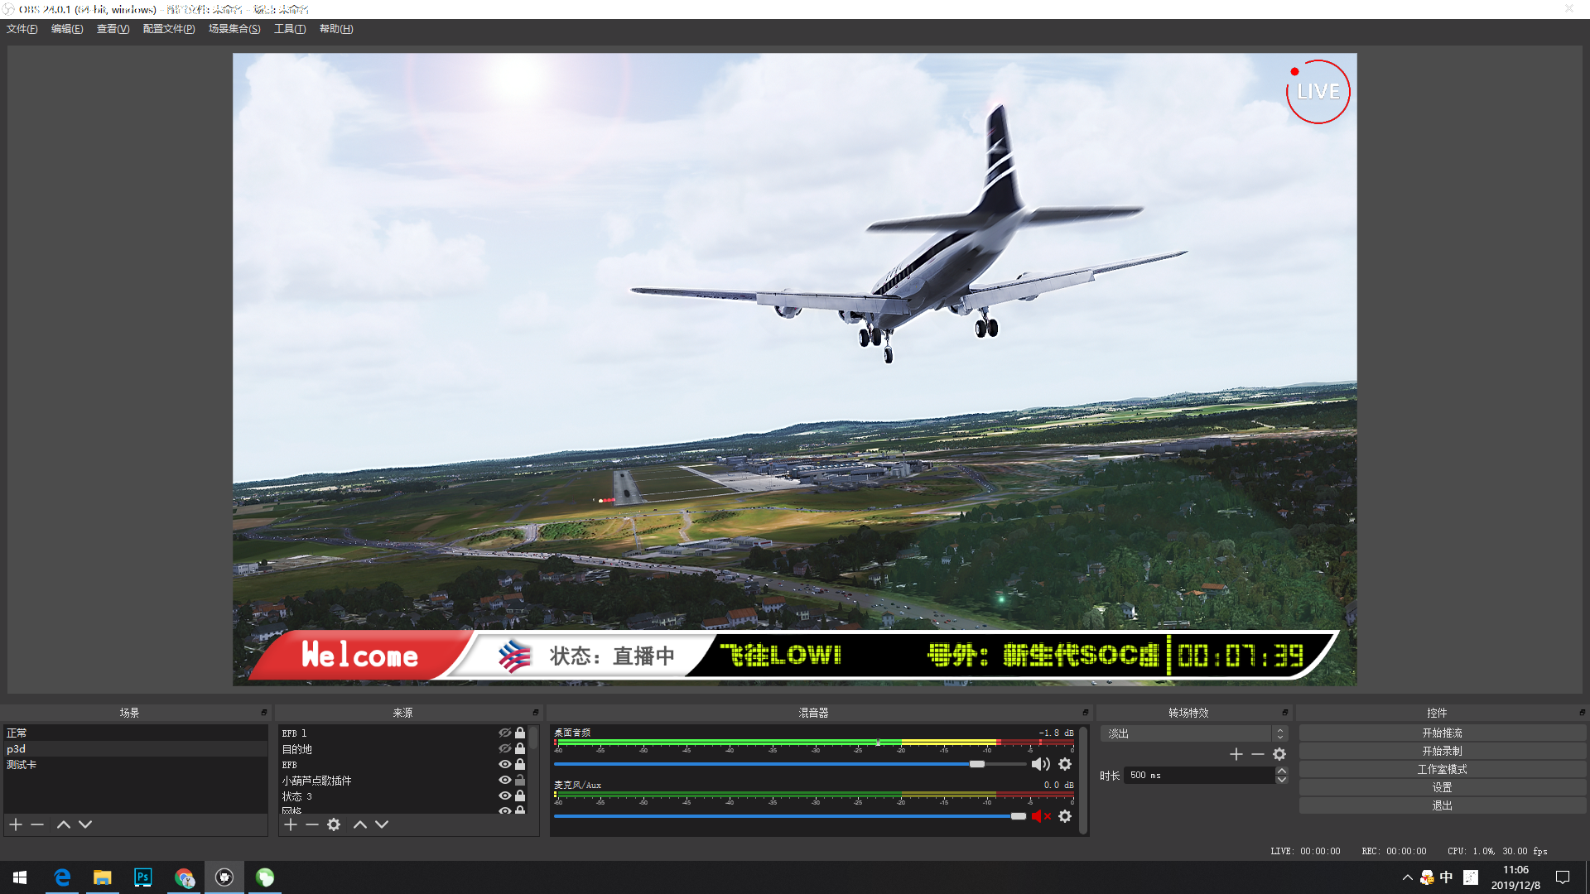Open transition properties gear in 转场特效
The image size is (1590, 894).
[1279, 754]
